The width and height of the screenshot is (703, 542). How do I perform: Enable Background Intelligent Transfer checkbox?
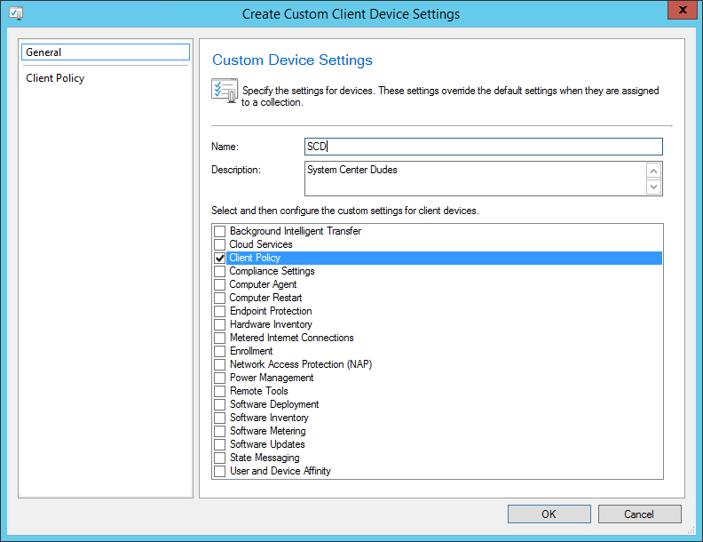pos(220,231)
